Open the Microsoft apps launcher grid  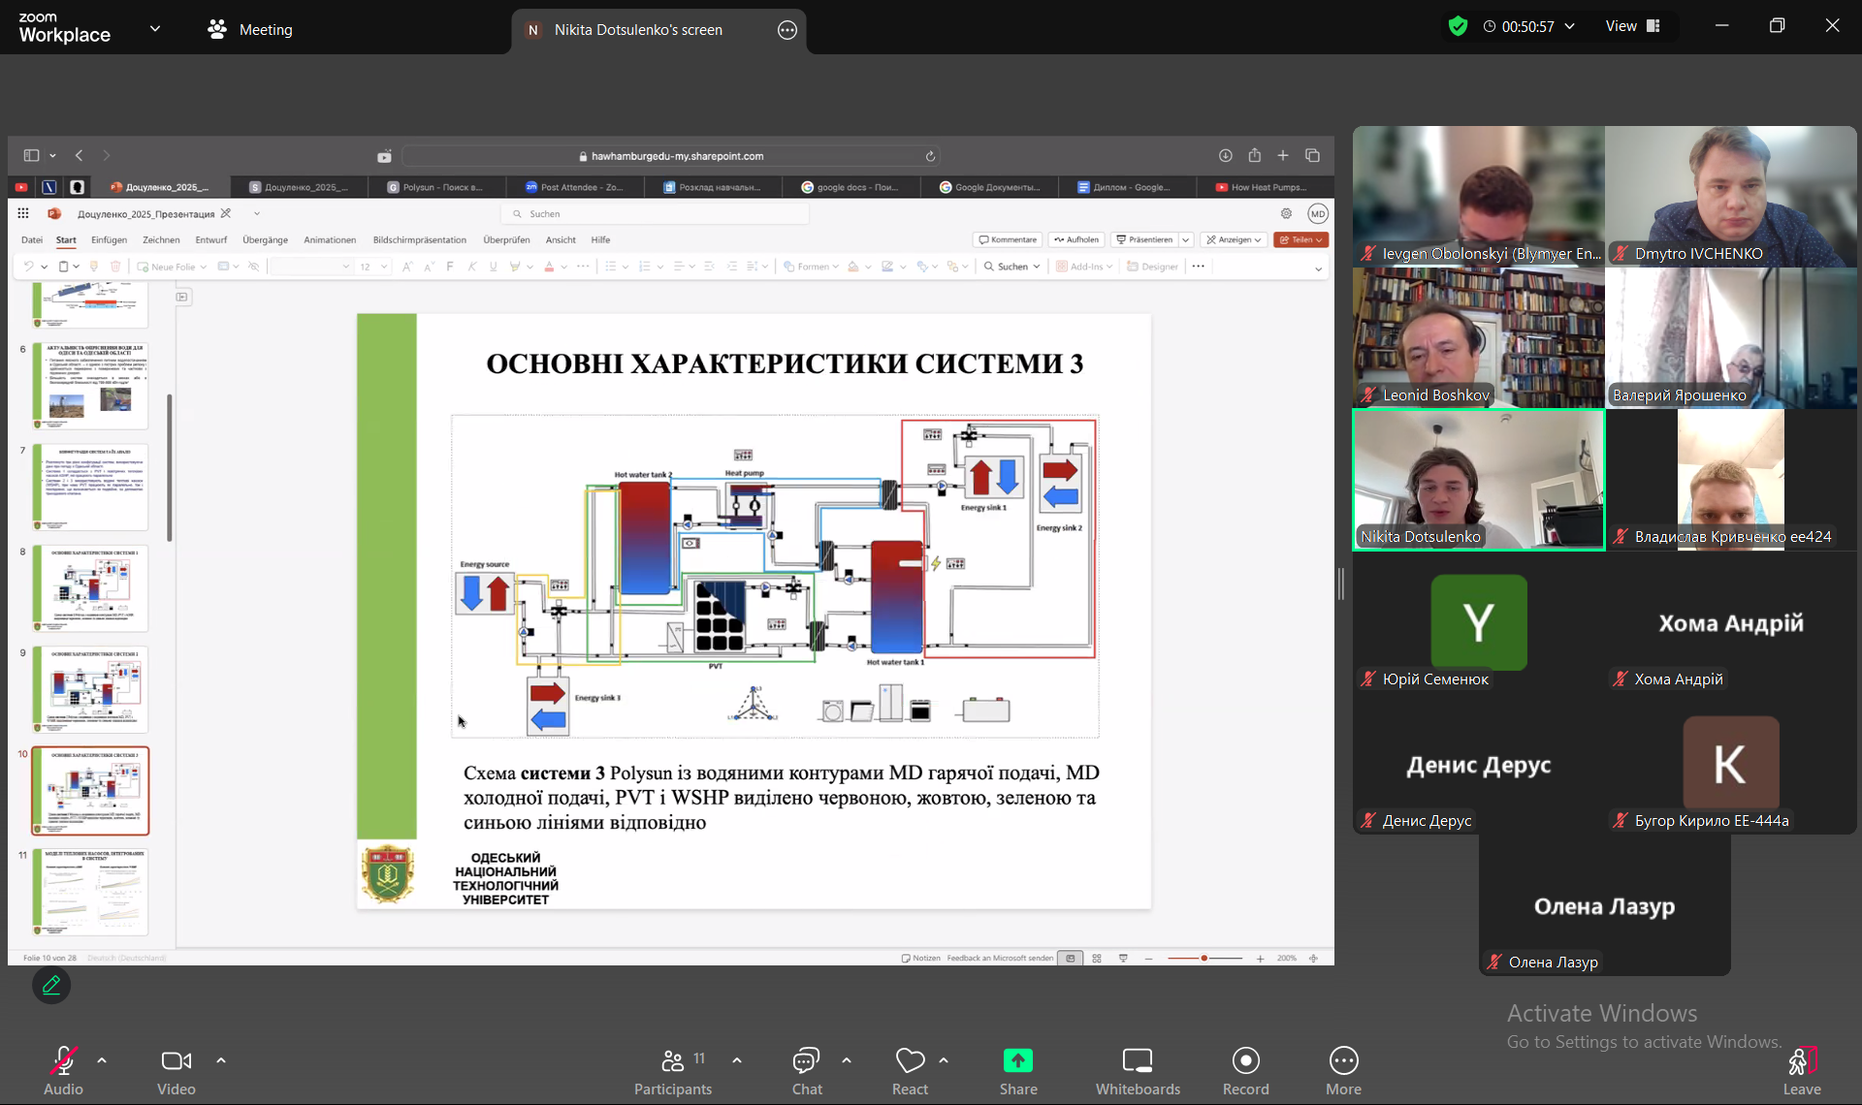(23, 213)
